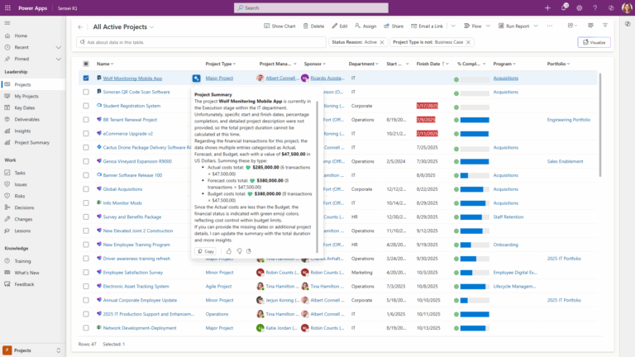This screenshot has width=635, height=357.
Task: Open the Project Type column header menu
Action: coord(221,64)
